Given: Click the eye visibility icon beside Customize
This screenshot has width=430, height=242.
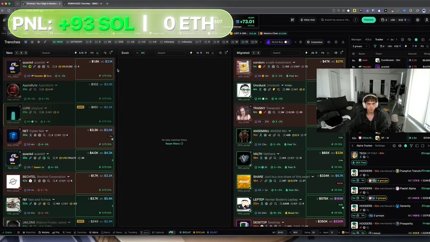Looking at the screenshot, I should click(x=329, y=42).
